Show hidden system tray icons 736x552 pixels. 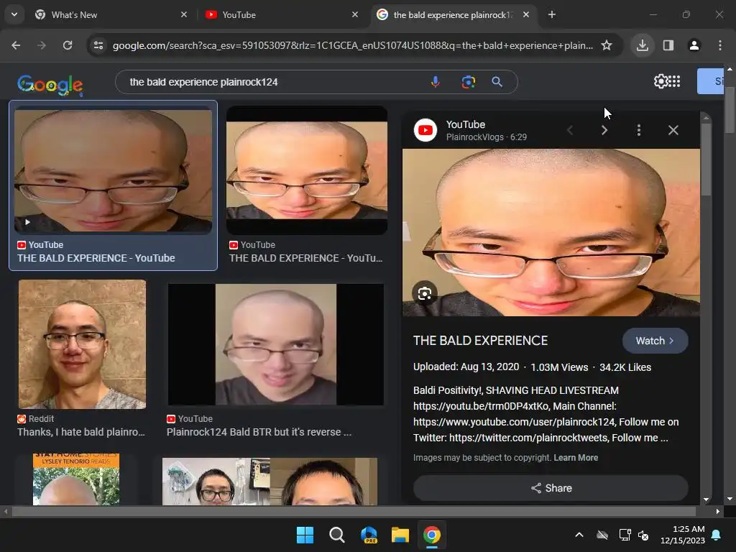point(579,535)
